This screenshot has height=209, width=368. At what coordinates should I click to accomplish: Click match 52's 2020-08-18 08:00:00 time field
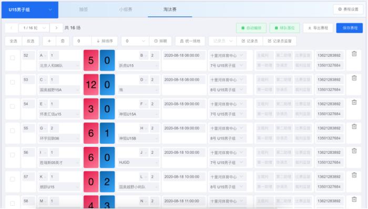click(x=184, y=56)
